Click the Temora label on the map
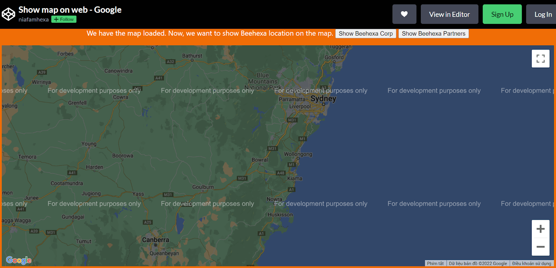Image resolution: width=556 pixels, height=268 pixels. [27, 157]
